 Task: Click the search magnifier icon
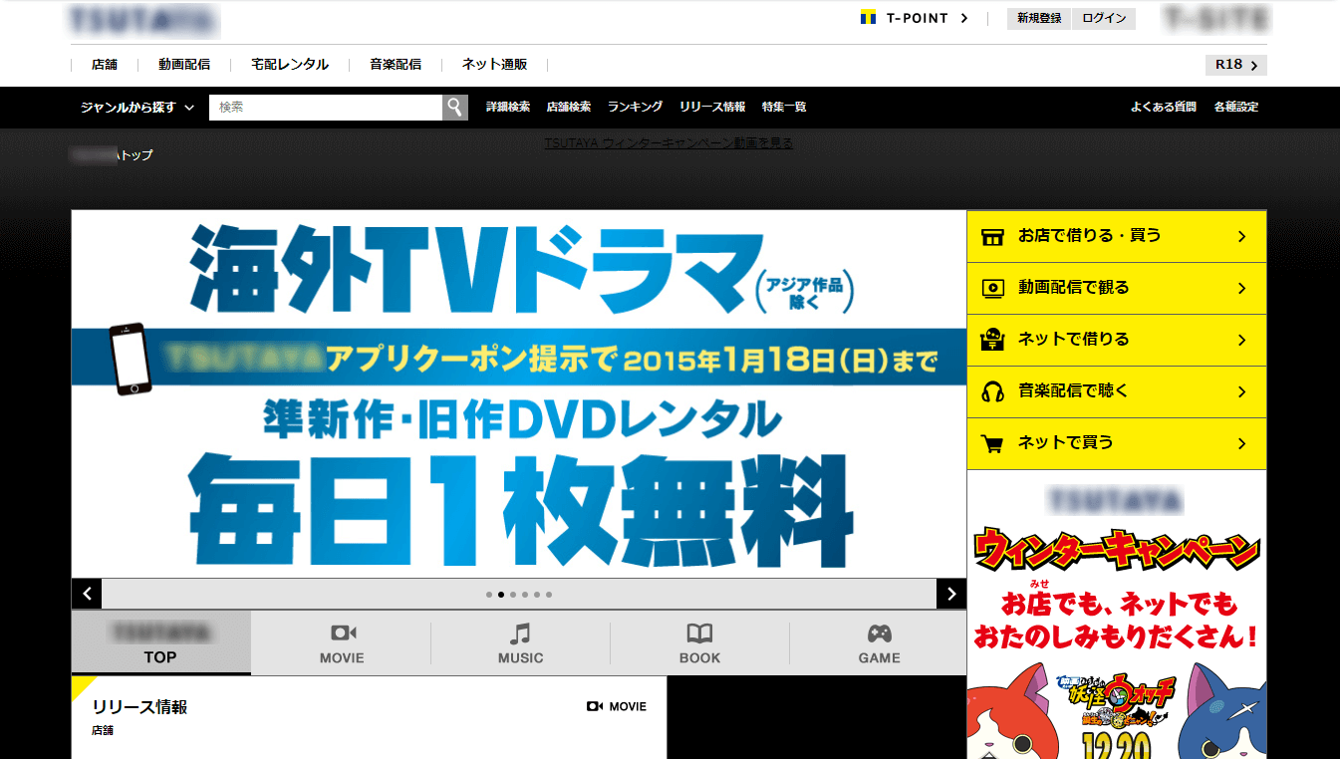pyautogui.click(x=455, y=108)
